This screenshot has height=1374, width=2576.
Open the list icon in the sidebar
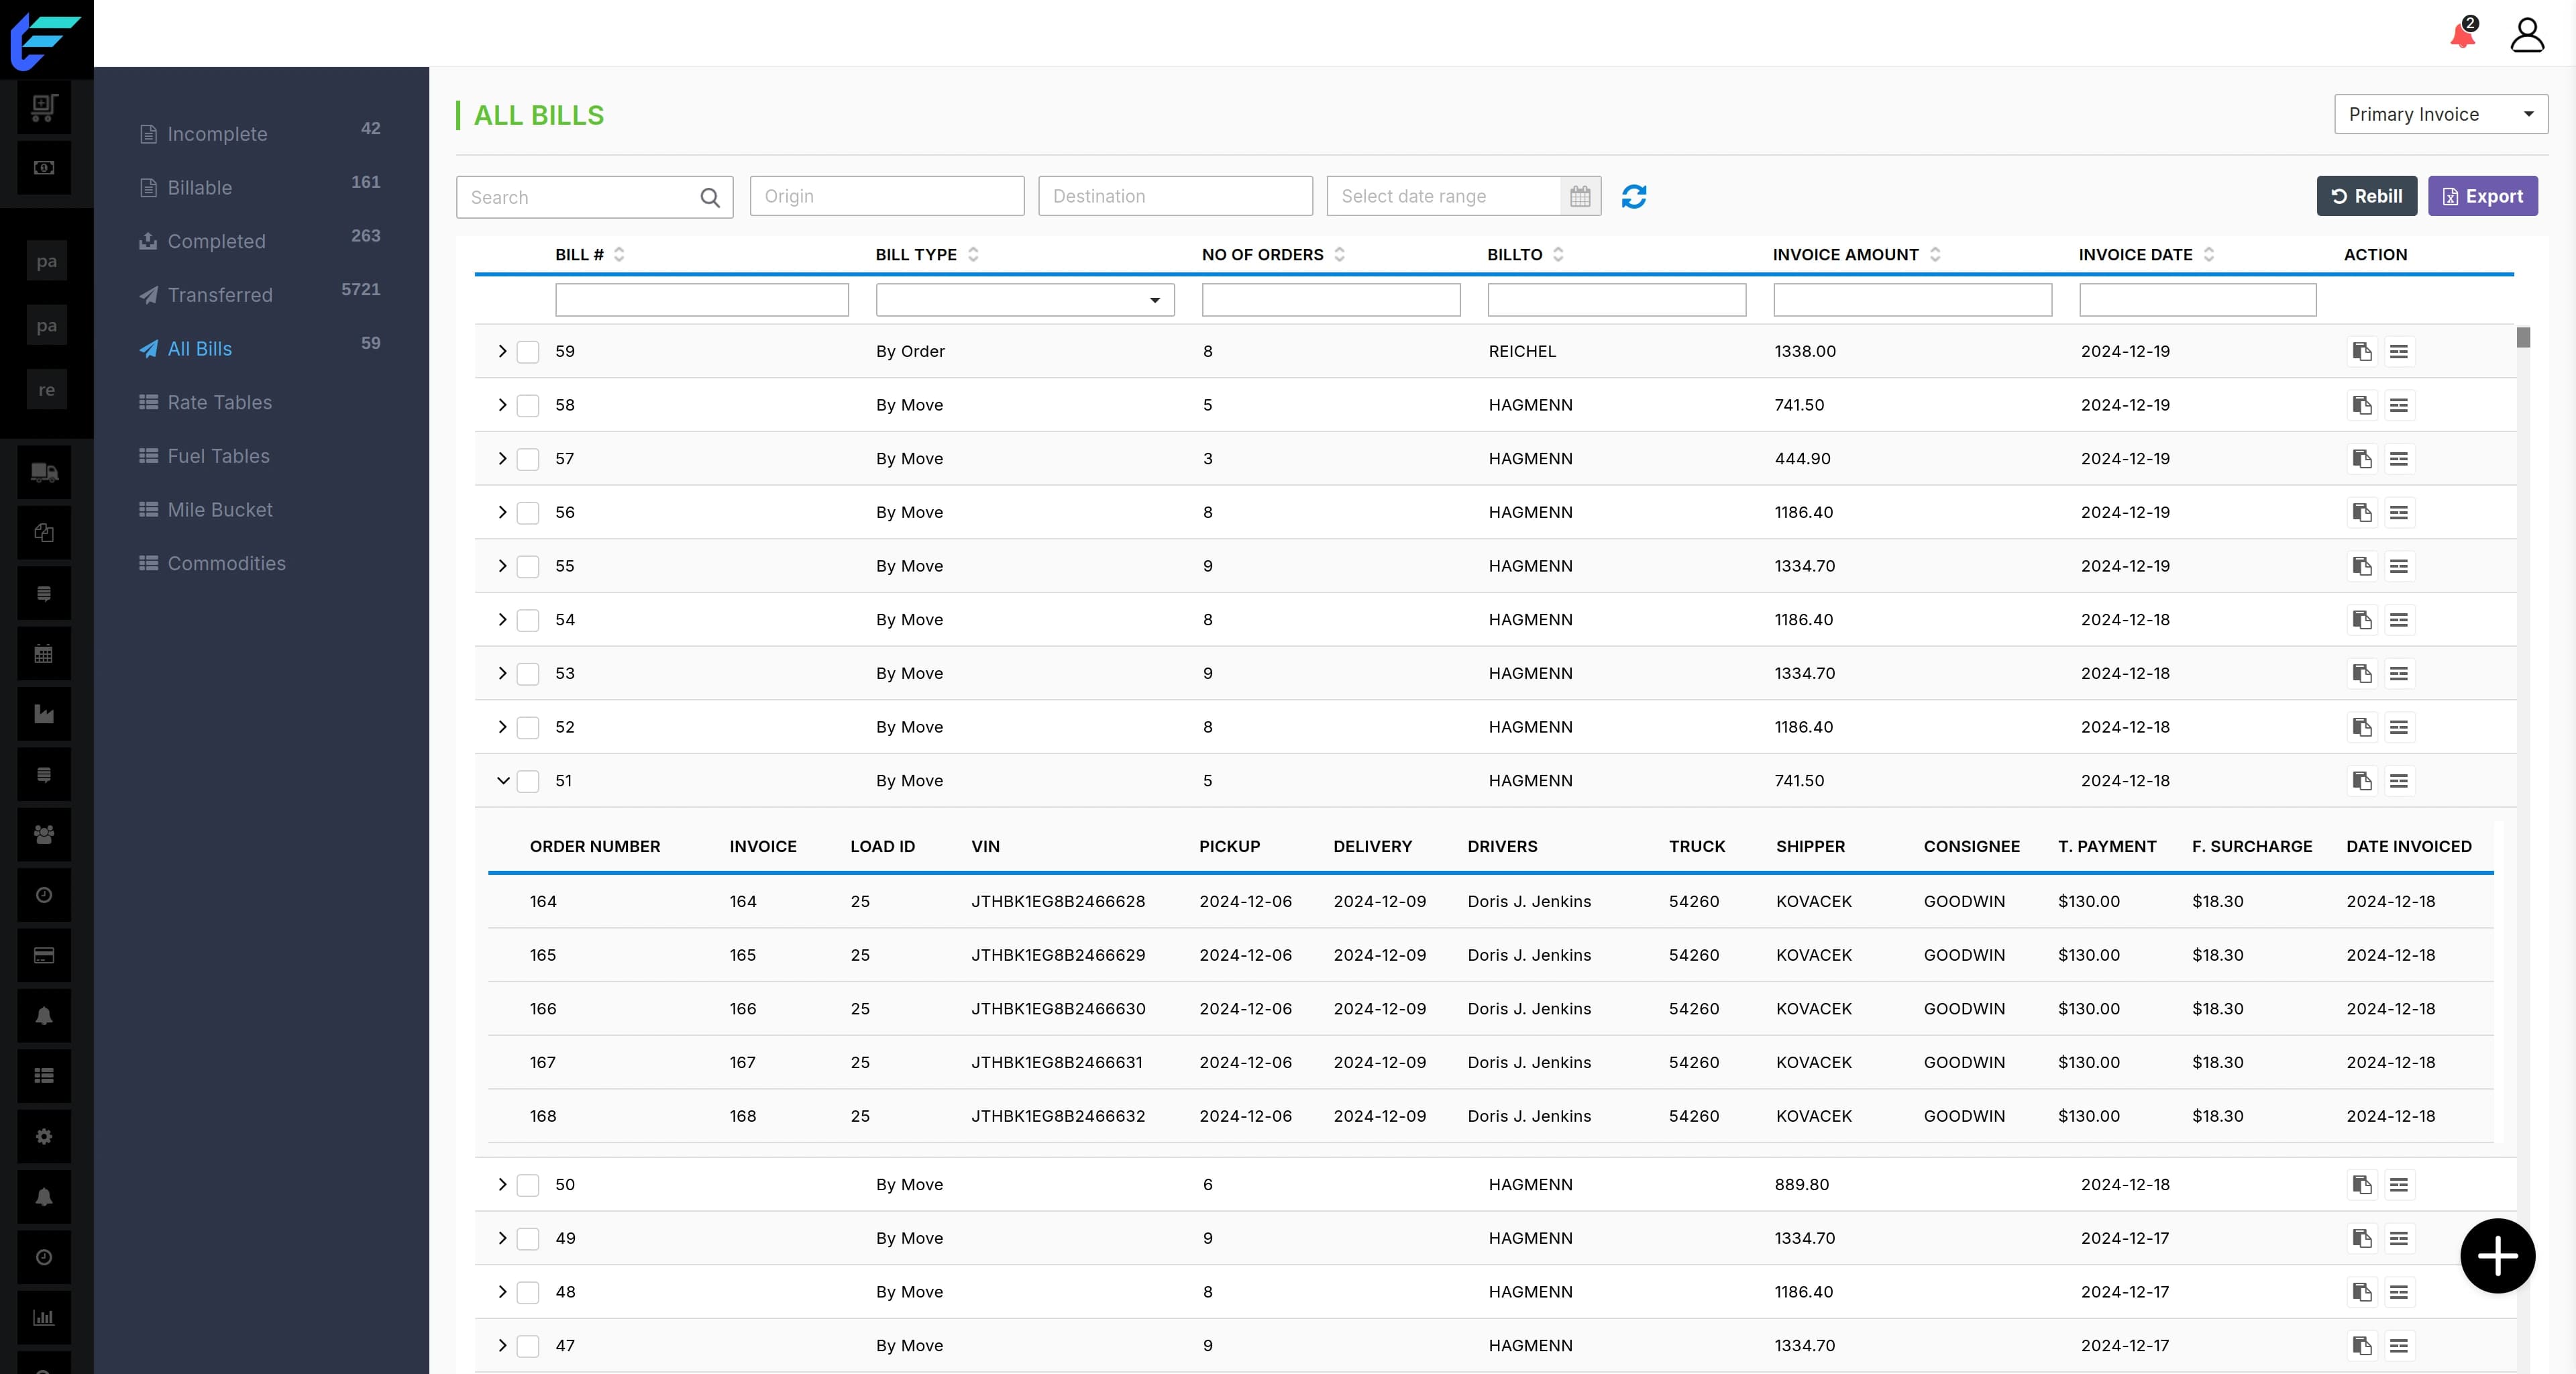[x=44, y=1076]
